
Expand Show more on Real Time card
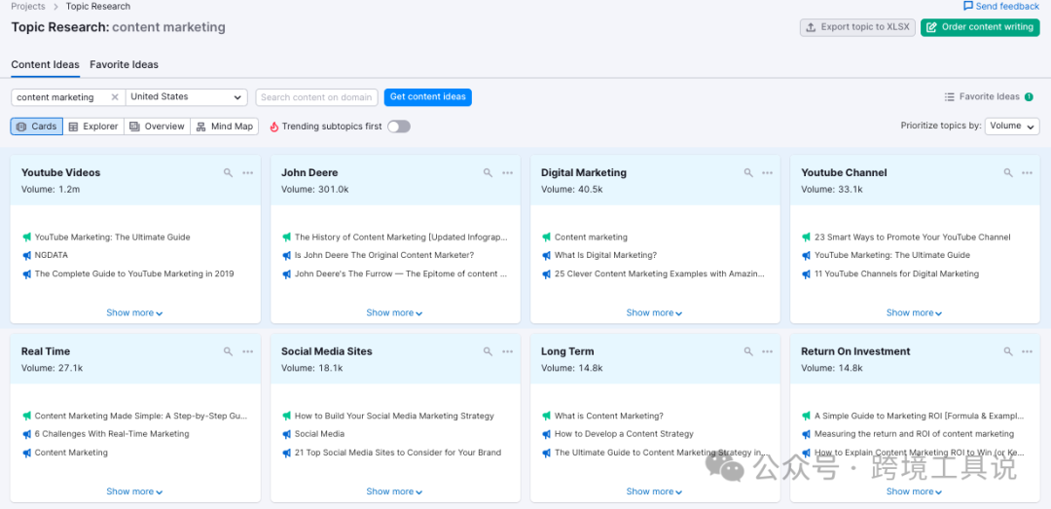click(x=134, y=491)
